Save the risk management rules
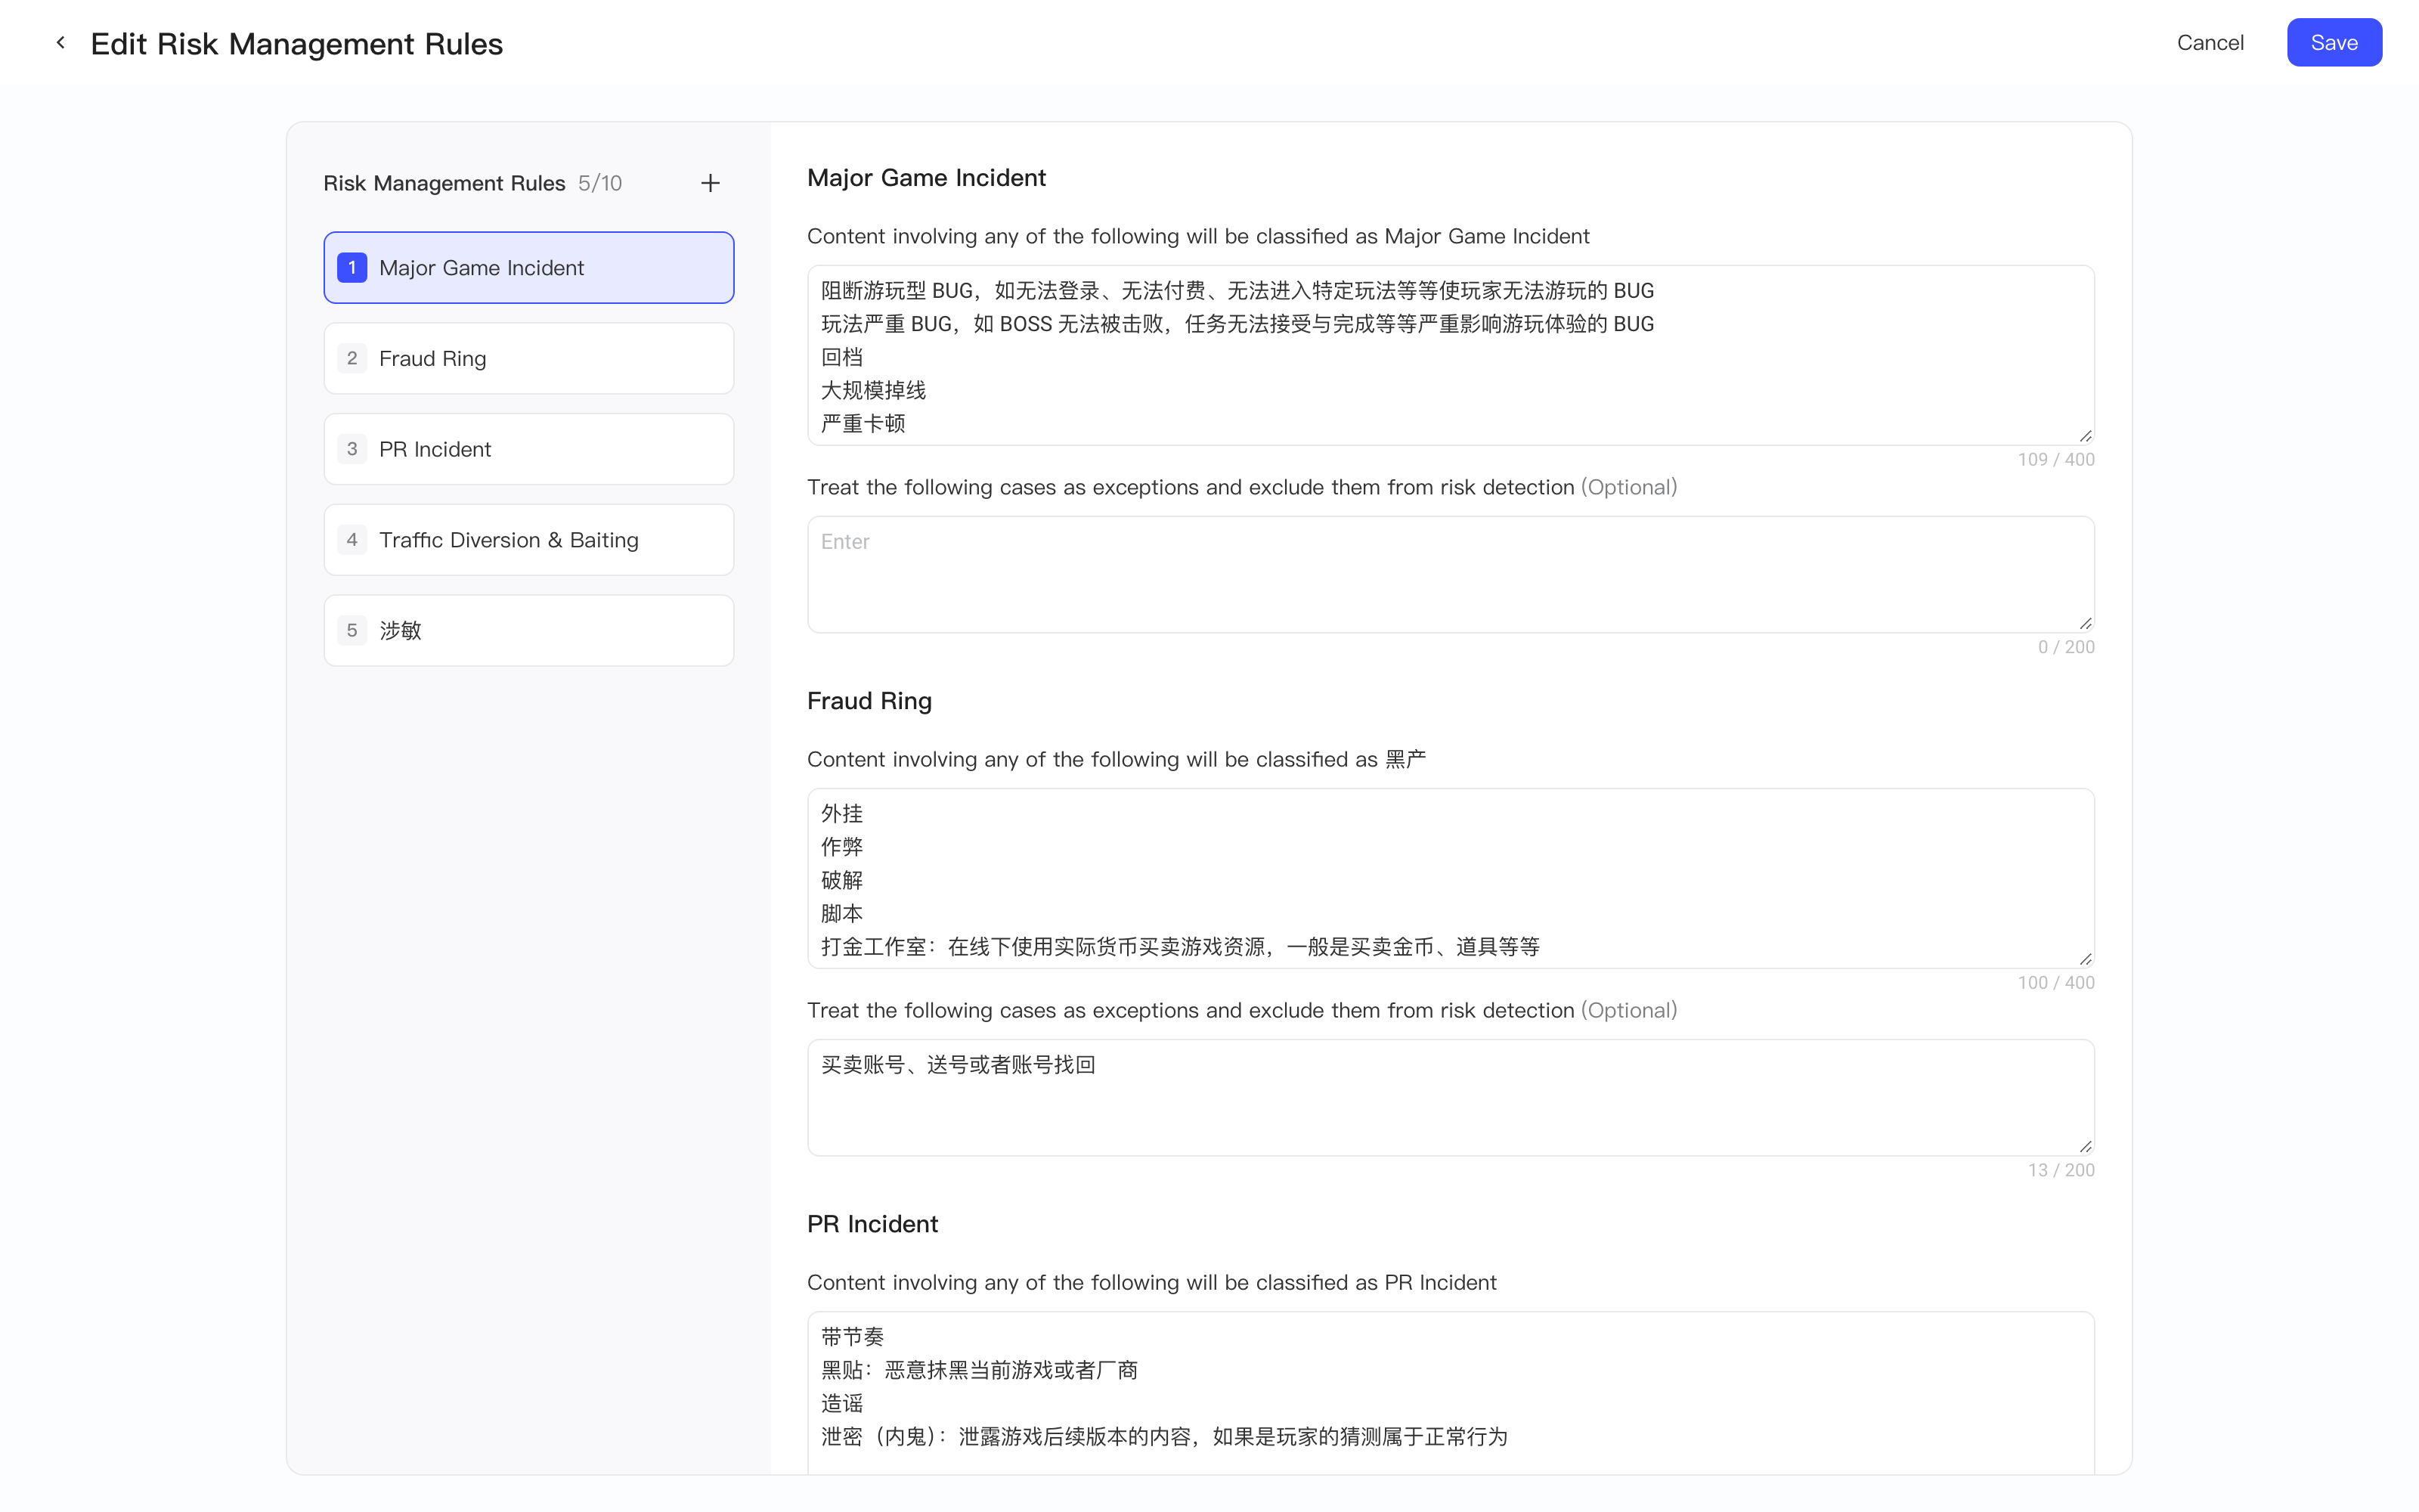The height and width of the screenshot is (1512, 2419). (x=2334, y=43)
